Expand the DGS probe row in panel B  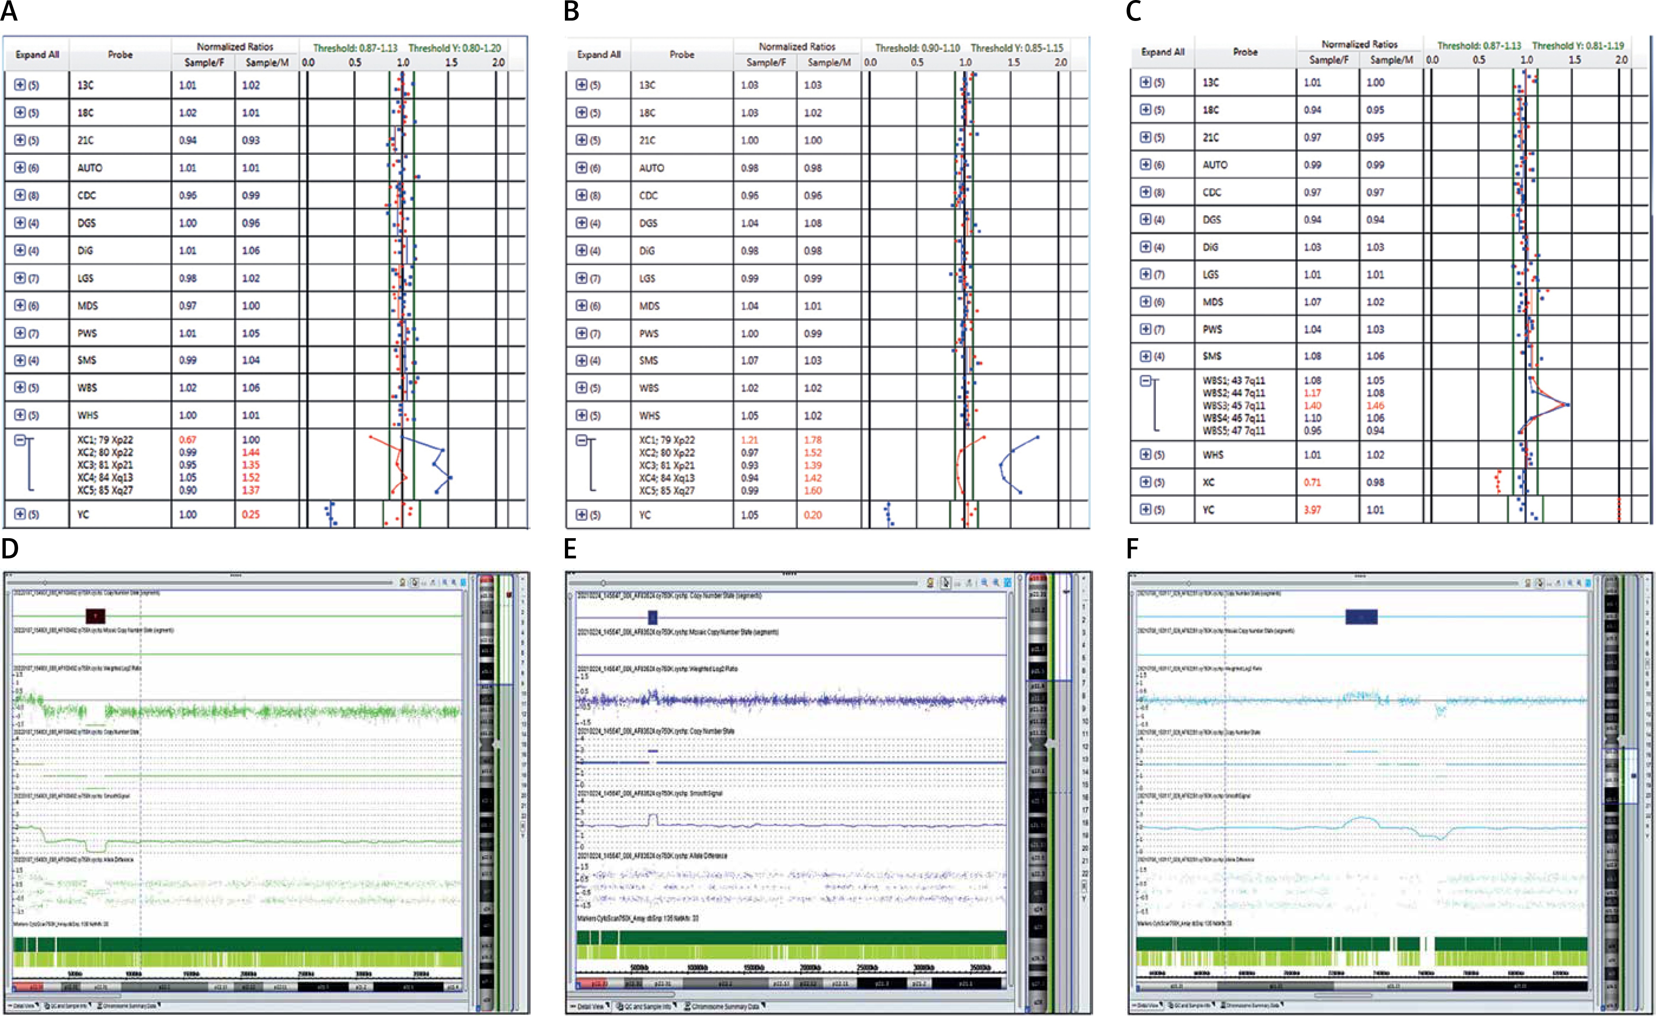(x=581, y=223)
